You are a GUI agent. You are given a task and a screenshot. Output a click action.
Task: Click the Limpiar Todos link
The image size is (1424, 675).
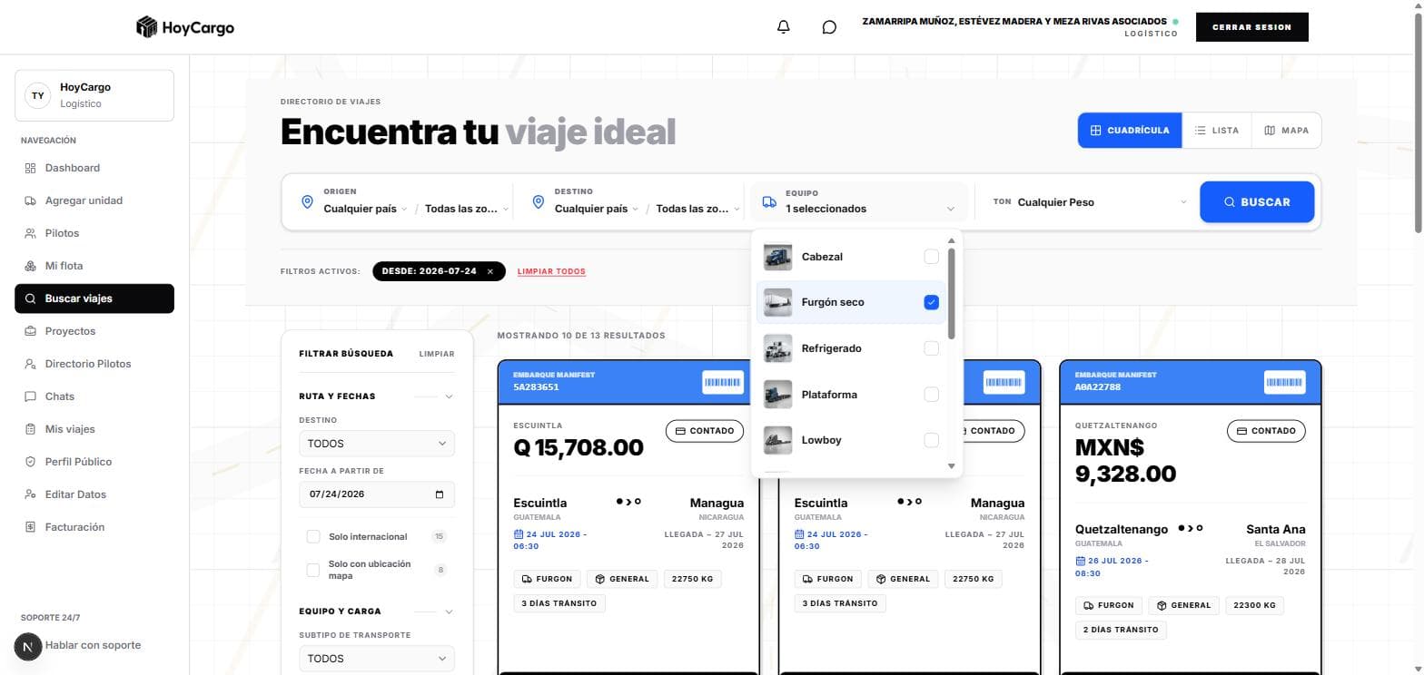(551, 271)
